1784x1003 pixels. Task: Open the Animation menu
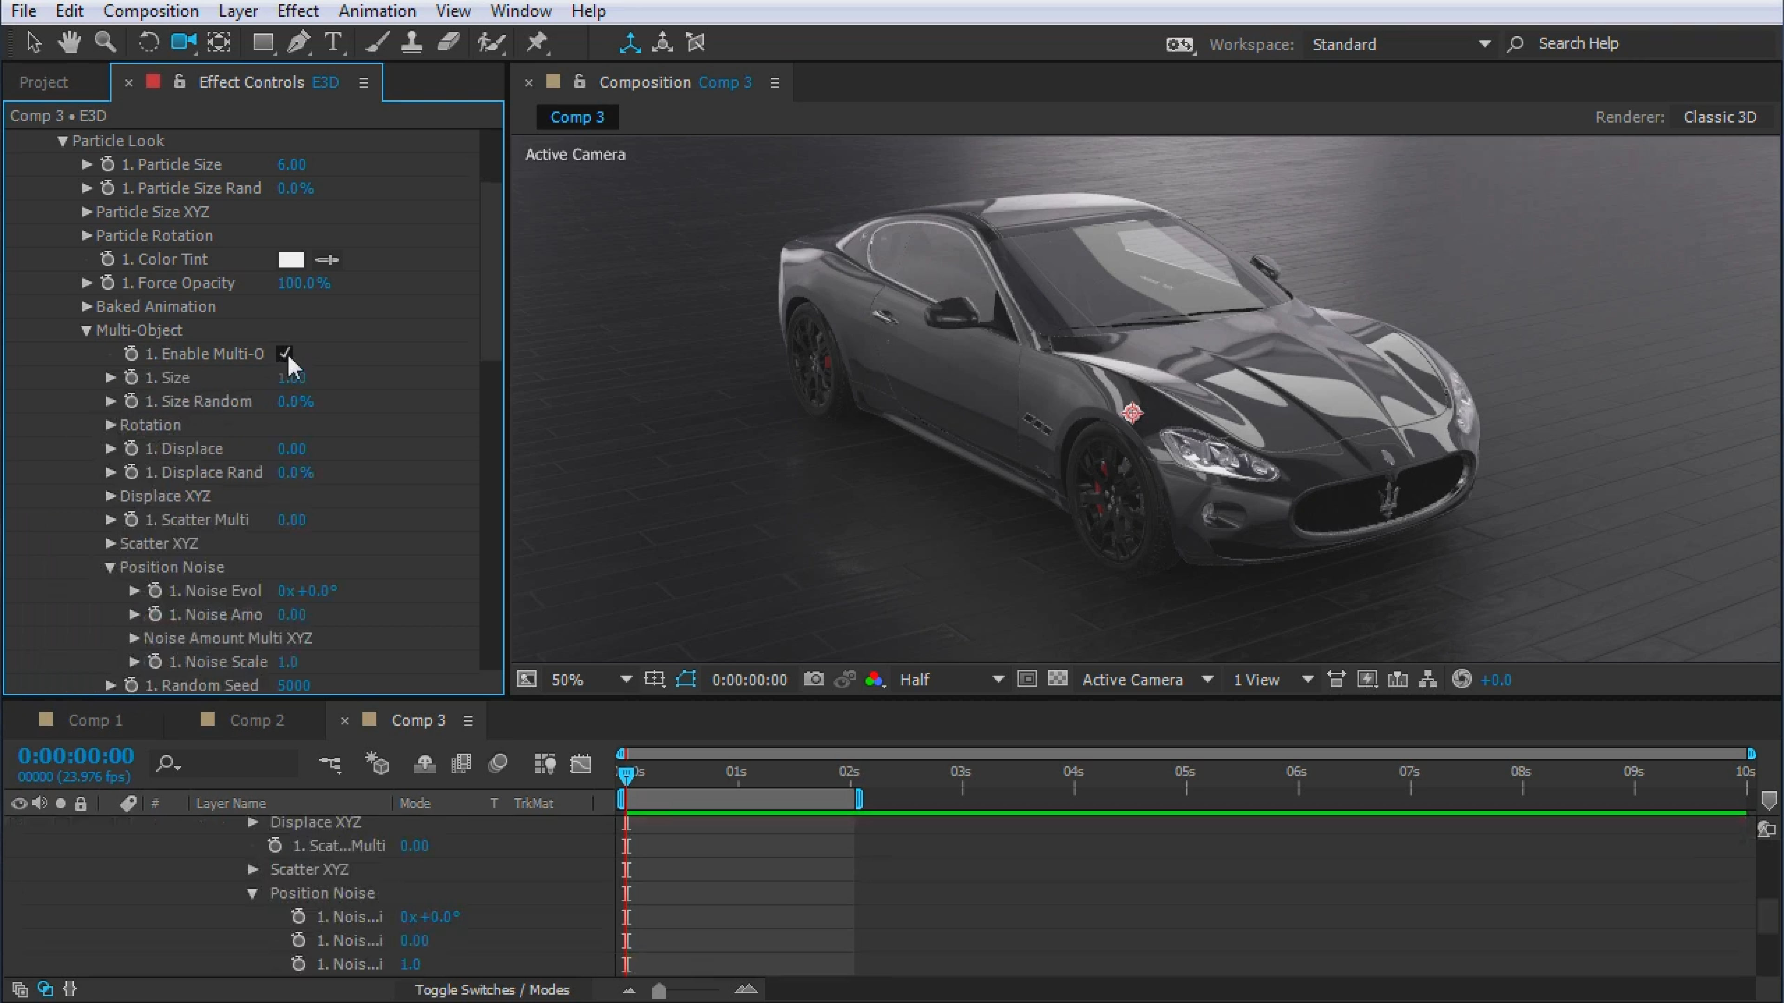[x=377, y=11]
